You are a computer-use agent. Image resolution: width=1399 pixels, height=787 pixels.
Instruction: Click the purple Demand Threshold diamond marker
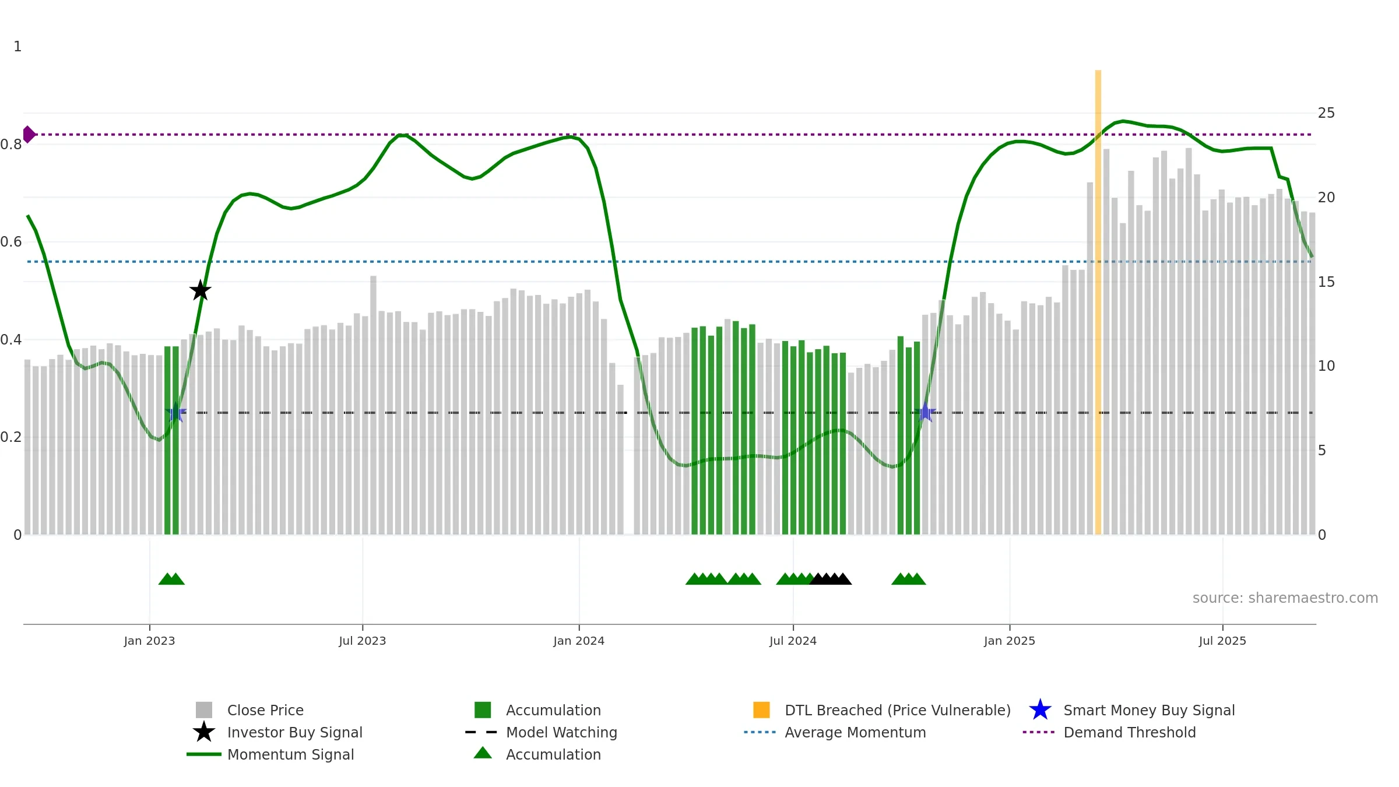[29, 135]
